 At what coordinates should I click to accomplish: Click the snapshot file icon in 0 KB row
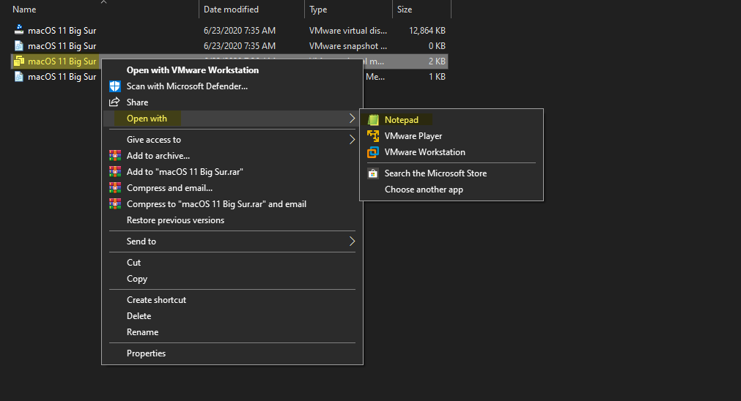pyautogui.click(x=19, y=46)
